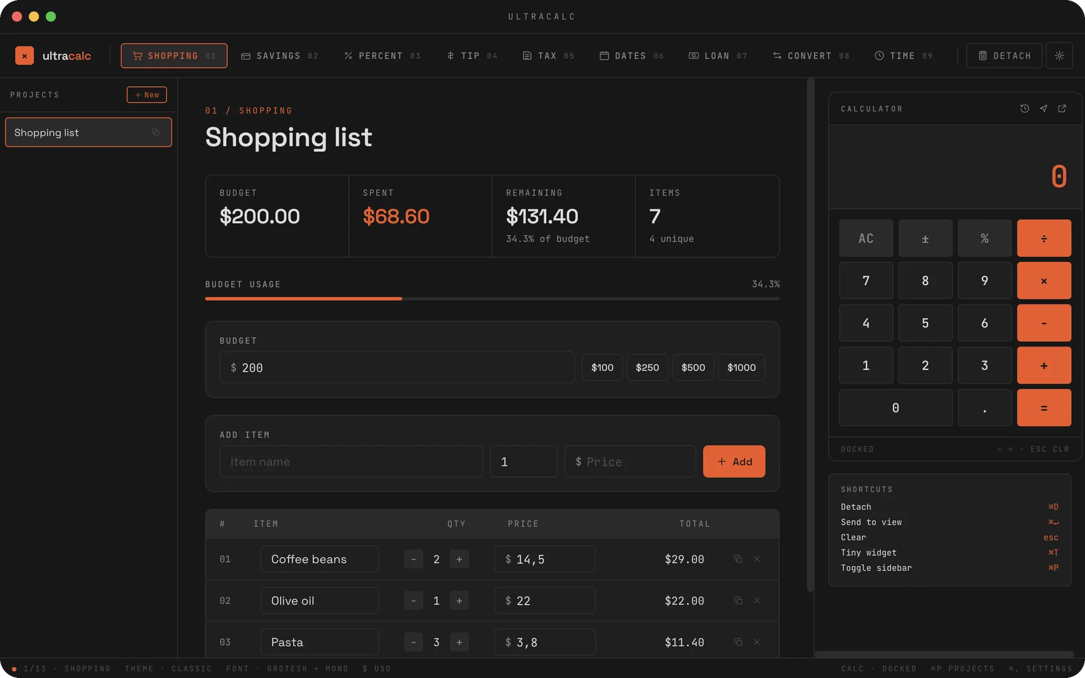The width and height of the screenshot is (1085, 678).
Task: Go to the Loan tab
Action: coord(717,55)
